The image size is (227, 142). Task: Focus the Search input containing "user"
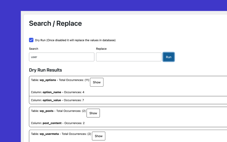62,57
